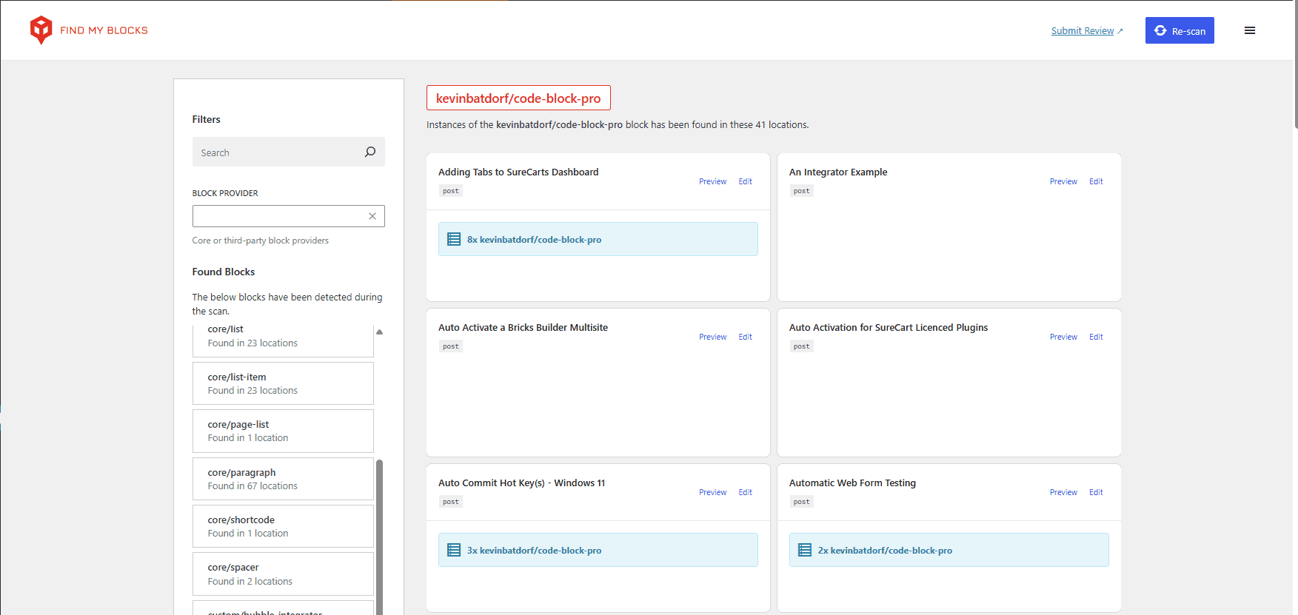Image resolution: width=1298 pixels, height=615 pixels.
Task: Edit Auto Activation for SureCart Licenced Plugins
Action: [1096, 337]
